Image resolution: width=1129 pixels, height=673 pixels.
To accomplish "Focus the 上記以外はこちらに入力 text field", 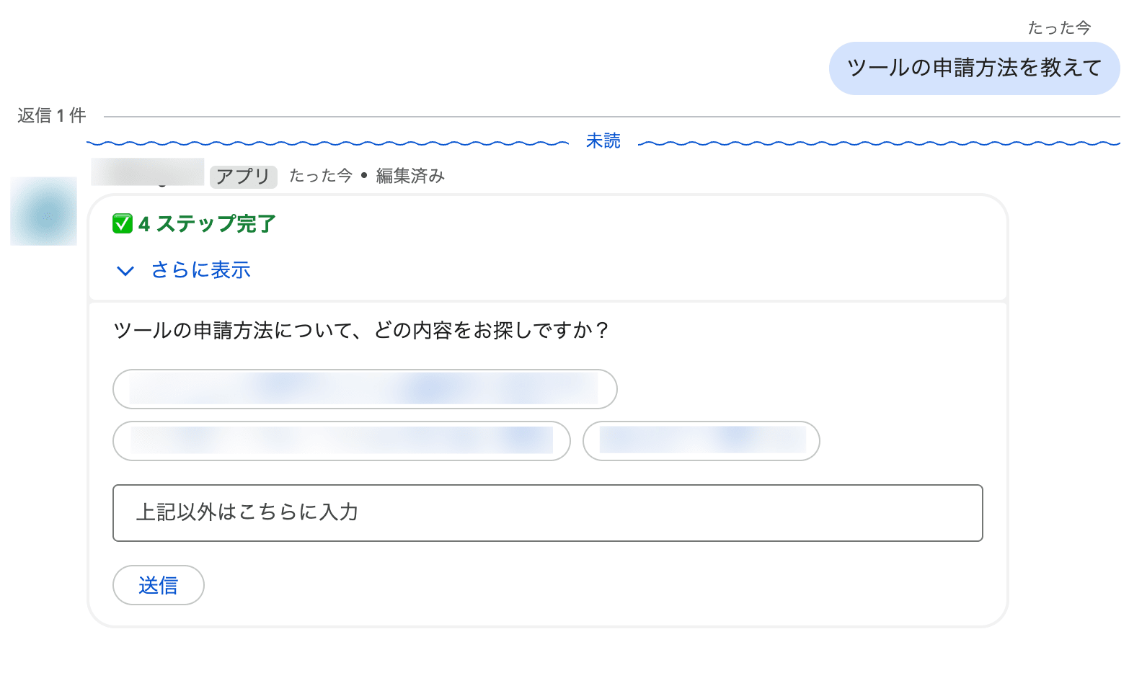I will (548, 513).
